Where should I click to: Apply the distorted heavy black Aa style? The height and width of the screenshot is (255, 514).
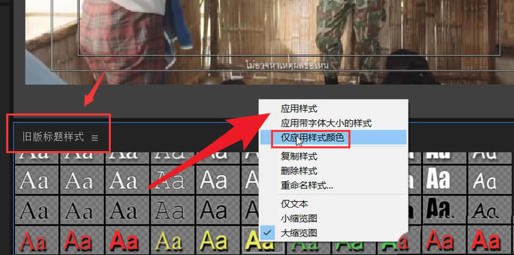click(x=444, y=210)
